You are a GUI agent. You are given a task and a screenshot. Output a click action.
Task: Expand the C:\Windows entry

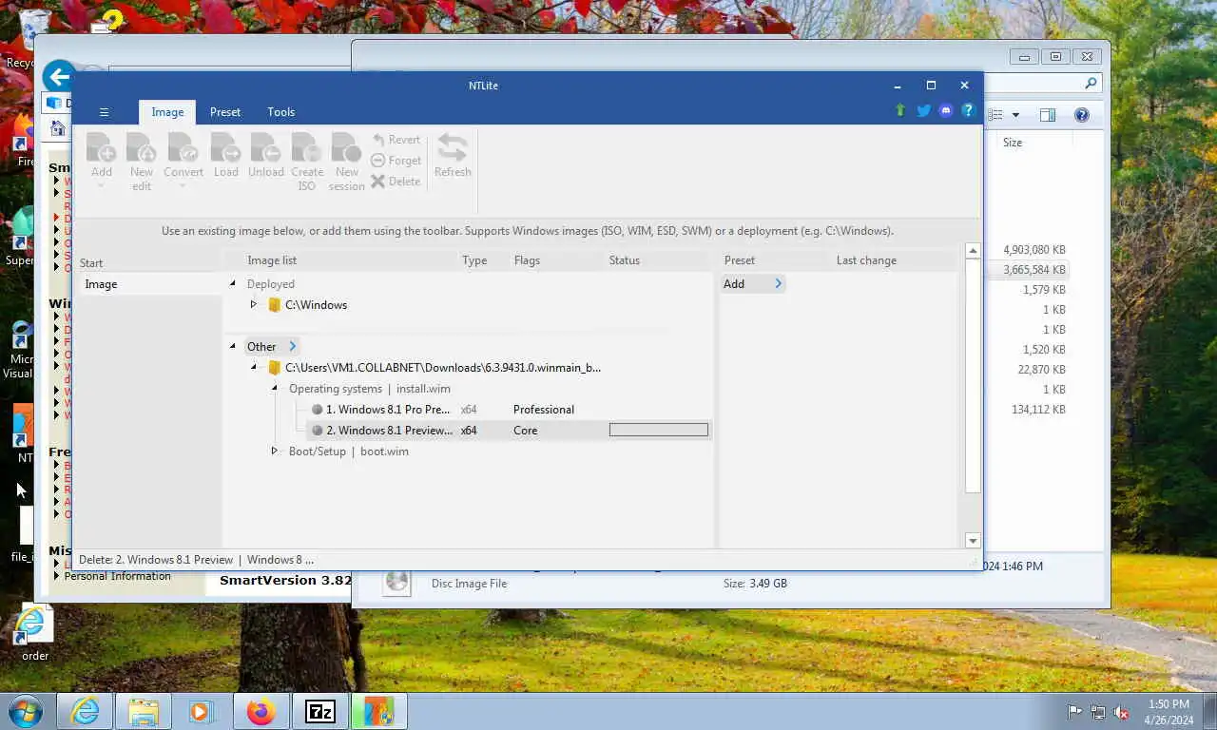point(253,305)
